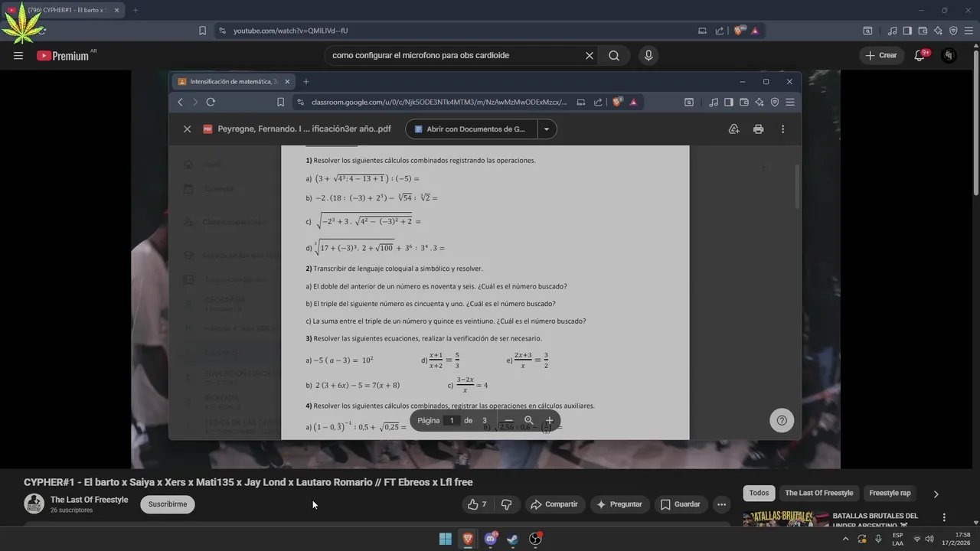Dislike the video with thumbs down

(506, 504)
